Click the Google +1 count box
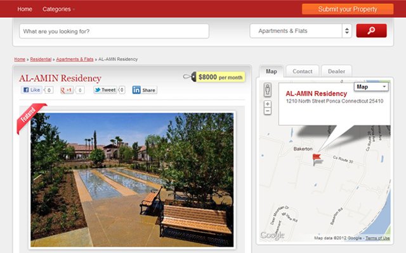Image resolution: width=406 pixels, height=253 pixels. pyautogui.click(x=80, y=90)
